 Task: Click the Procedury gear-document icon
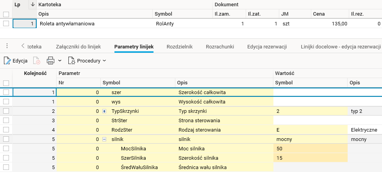click(71, 61)
